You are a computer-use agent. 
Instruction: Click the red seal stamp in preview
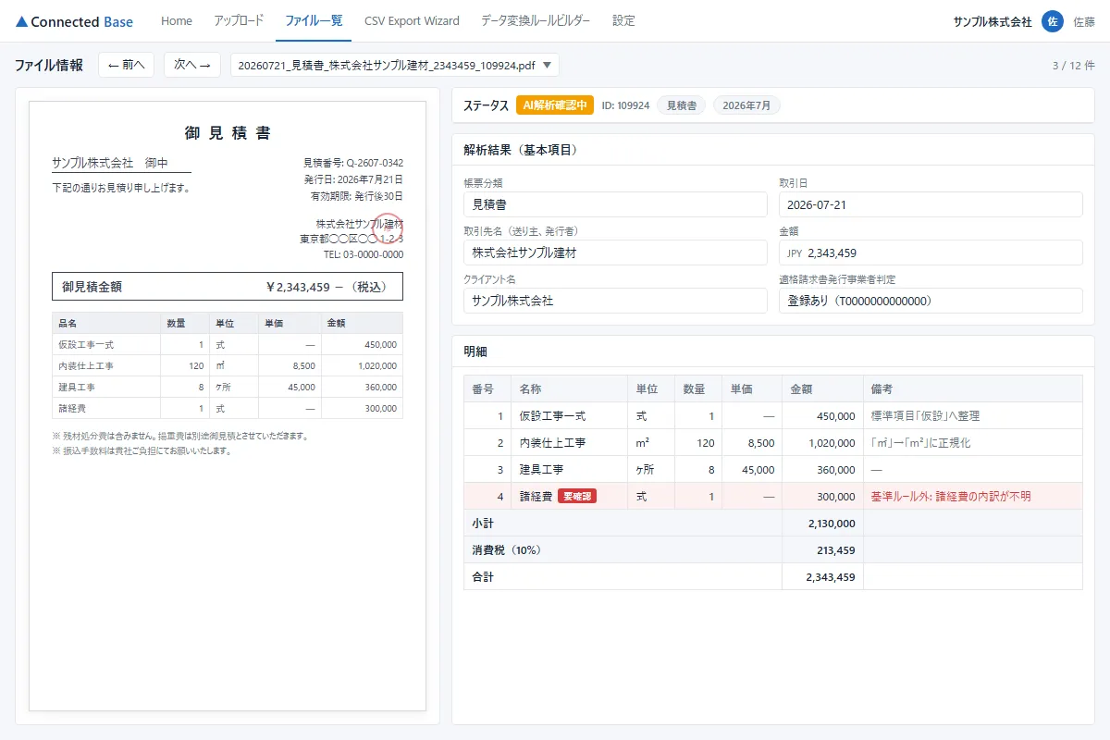pyautogui.click(x=388, y=228)
